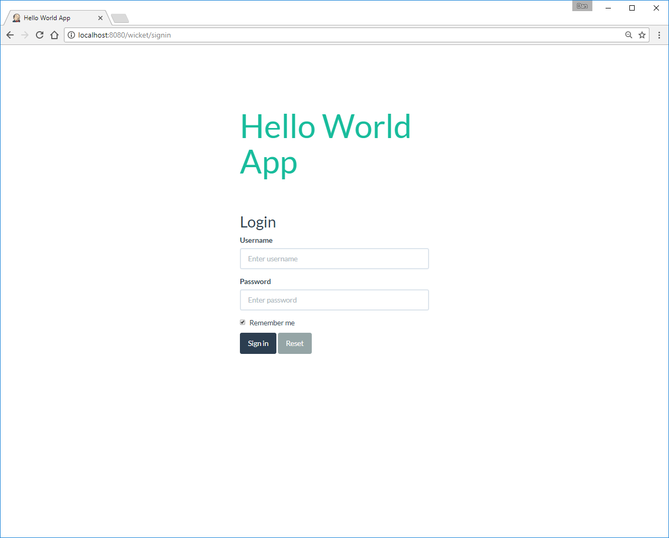Click the browser Forward arrow
This screenshot has height=538, width=669.
(x=25, y=35)
